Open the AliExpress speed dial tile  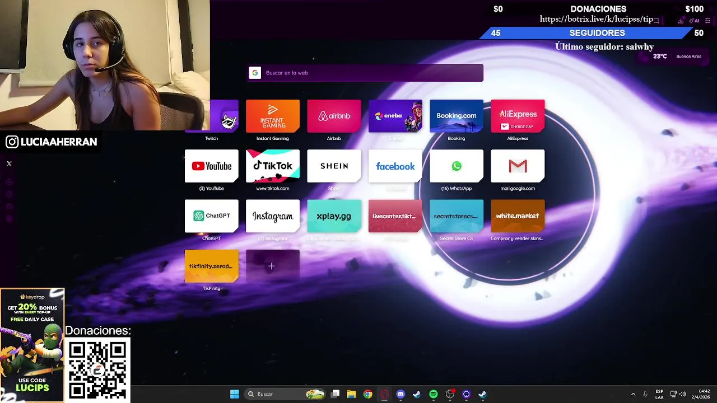(x=518, y=116)
